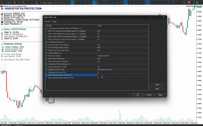Open the Market Watch dollar icon

(x=15, y=3)
